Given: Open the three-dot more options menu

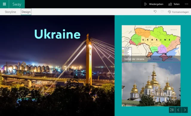Looking at the screenshot, I should pos(186,4).
